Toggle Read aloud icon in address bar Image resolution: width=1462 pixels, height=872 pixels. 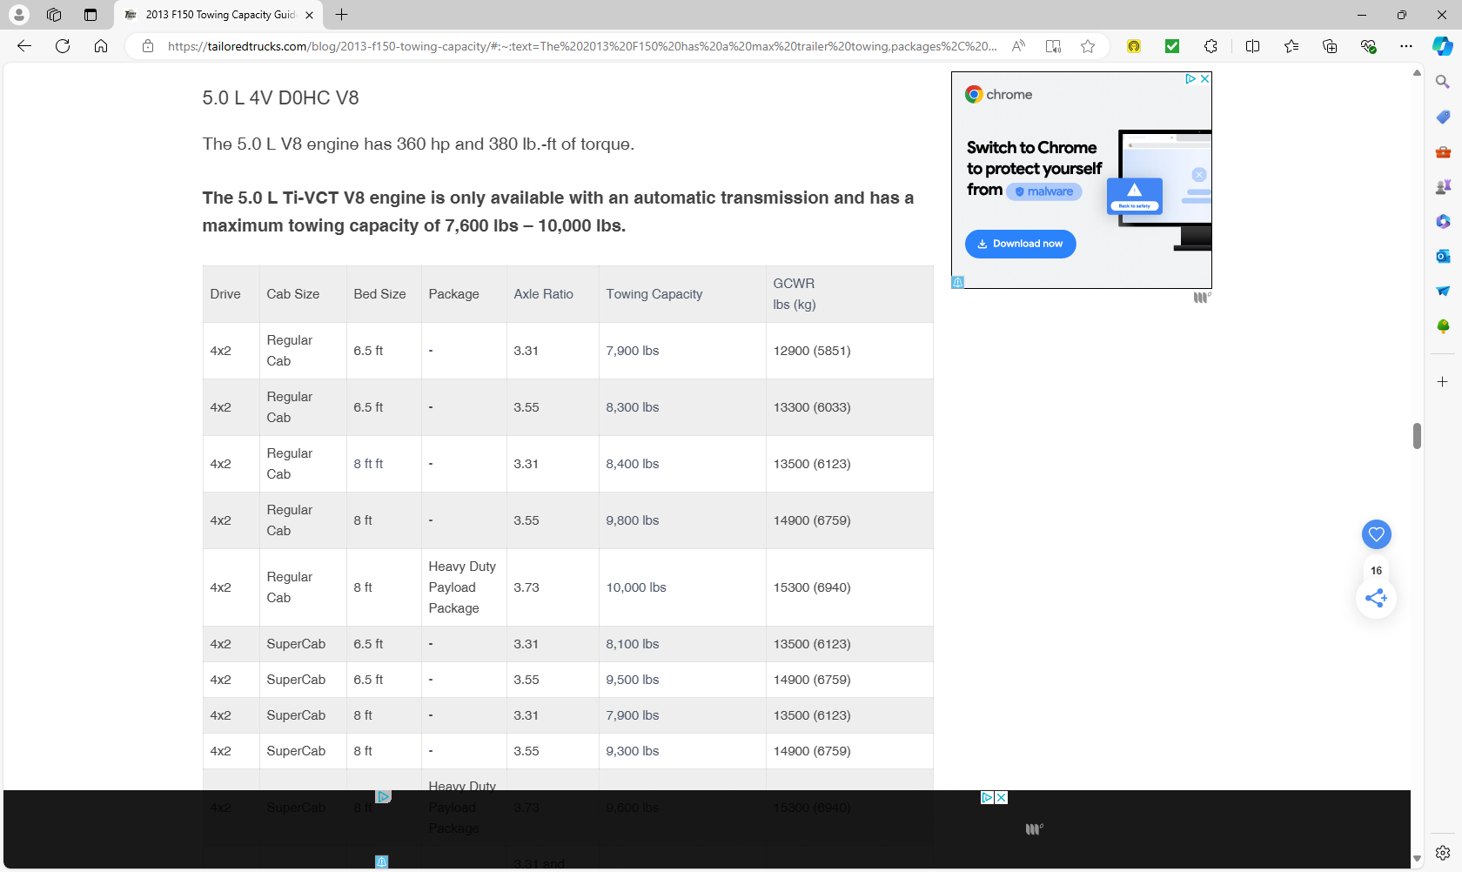coord(1018,46)
